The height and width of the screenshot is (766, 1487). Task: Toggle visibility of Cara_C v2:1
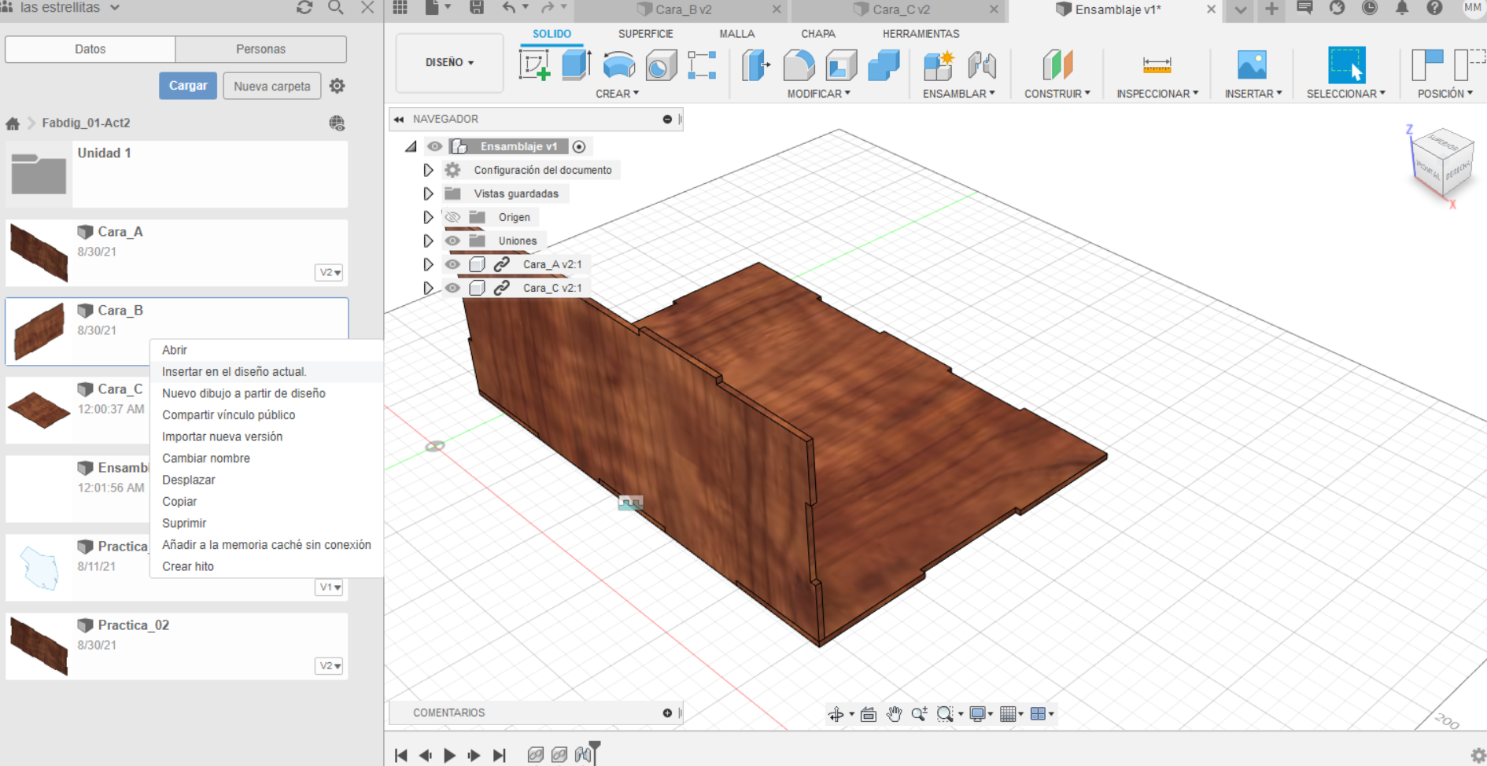(x=452, y=288)
